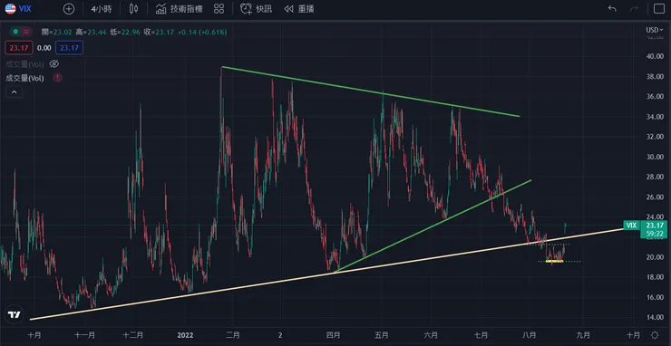Click the 30.00 price axis label
This screenshot has width=671, height=346.
pos(655,157)
